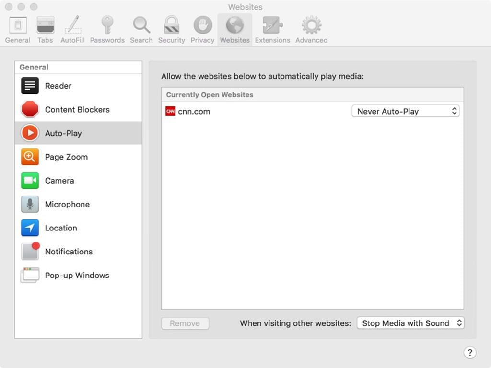
Task: Open the Stop Media with Sound dropdown
Action: (410, 323)
